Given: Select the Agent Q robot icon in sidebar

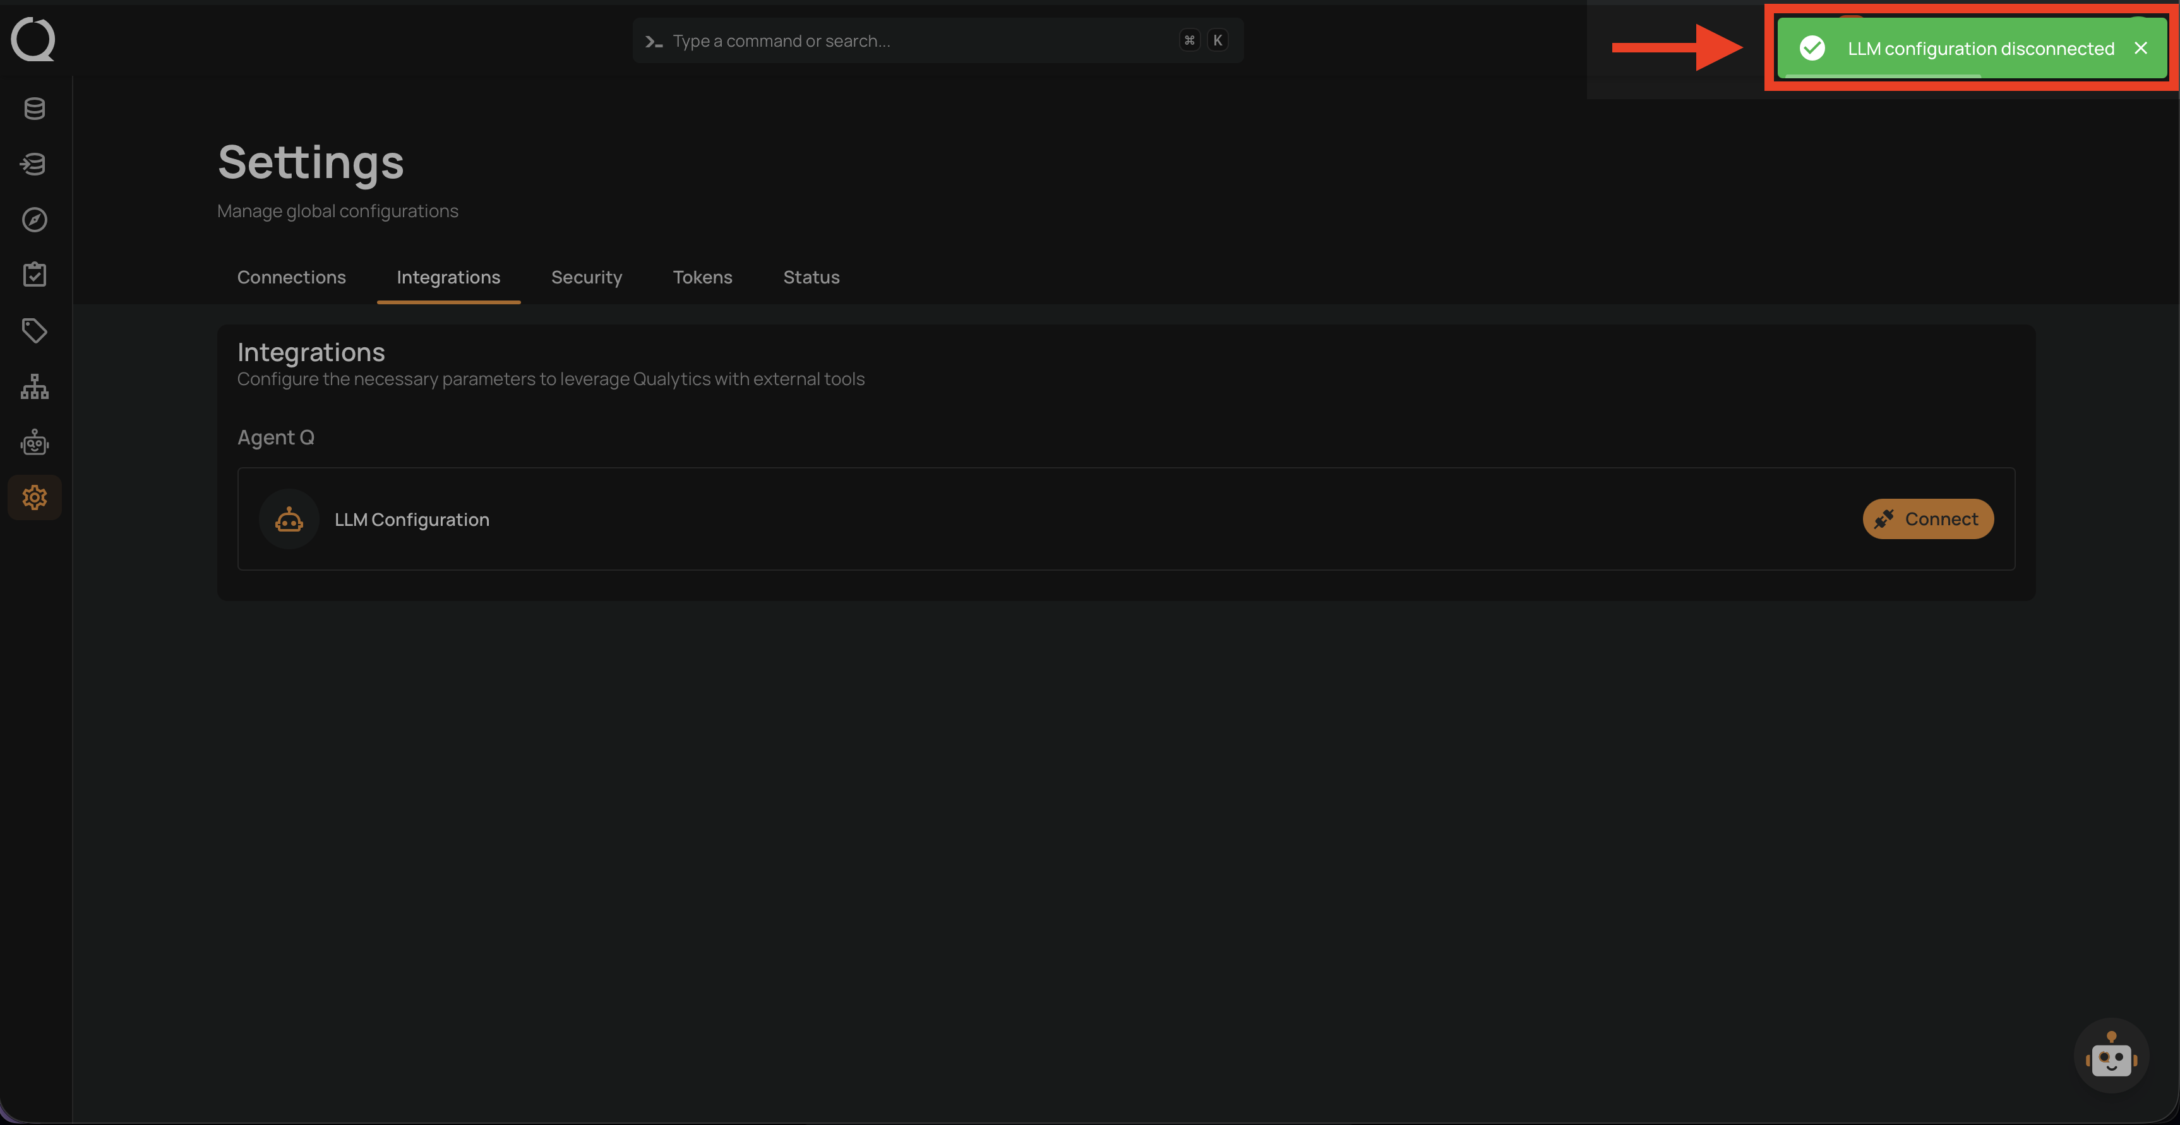Looking at the screenshot, I should (34, 441).
